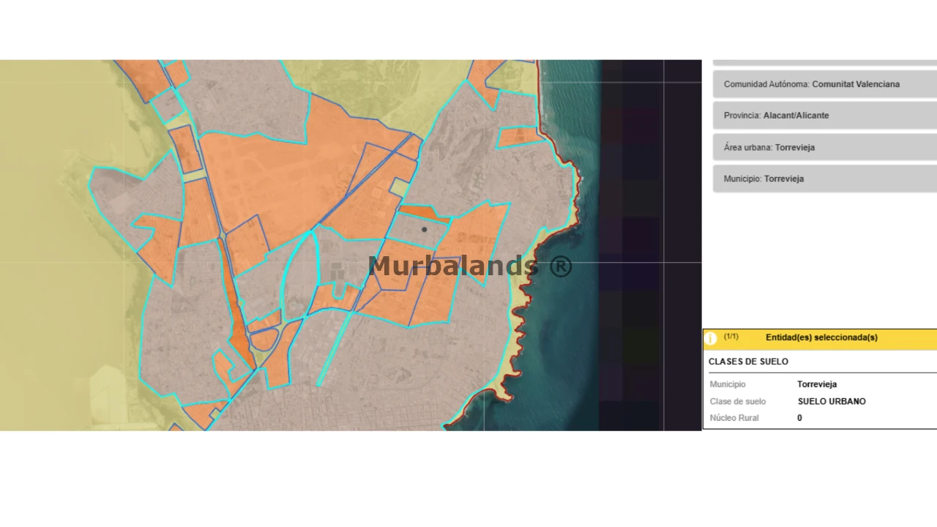Click the CLASES DE SUELO section heading
The width and height of the screenshot is (937, 527).
[x=748, y=362]
